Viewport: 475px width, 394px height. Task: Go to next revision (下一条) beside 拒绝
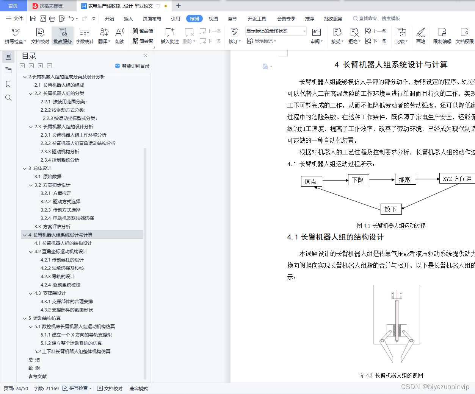pyautogui.click(x=376, y=41)
